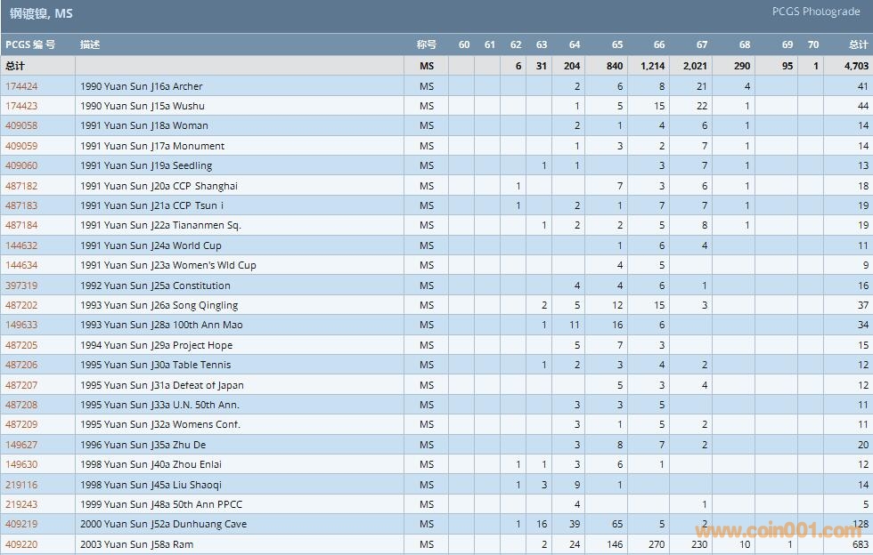Open PCGS number 149627 link
Image resolution: width=873 pixels, height=555 pixels.
click(21, 445)
